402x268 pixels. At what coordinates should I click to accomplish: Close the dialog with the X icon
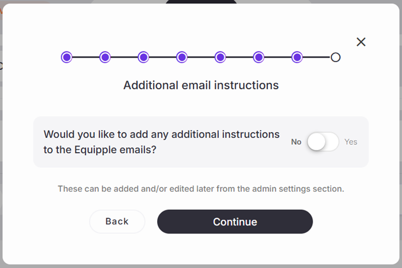click(x=361, y=42)
